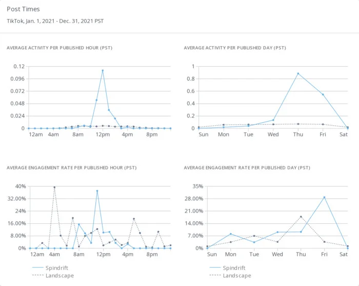Click the 16.00% axis label
The image size is (359, 286).
coord(17,223)
